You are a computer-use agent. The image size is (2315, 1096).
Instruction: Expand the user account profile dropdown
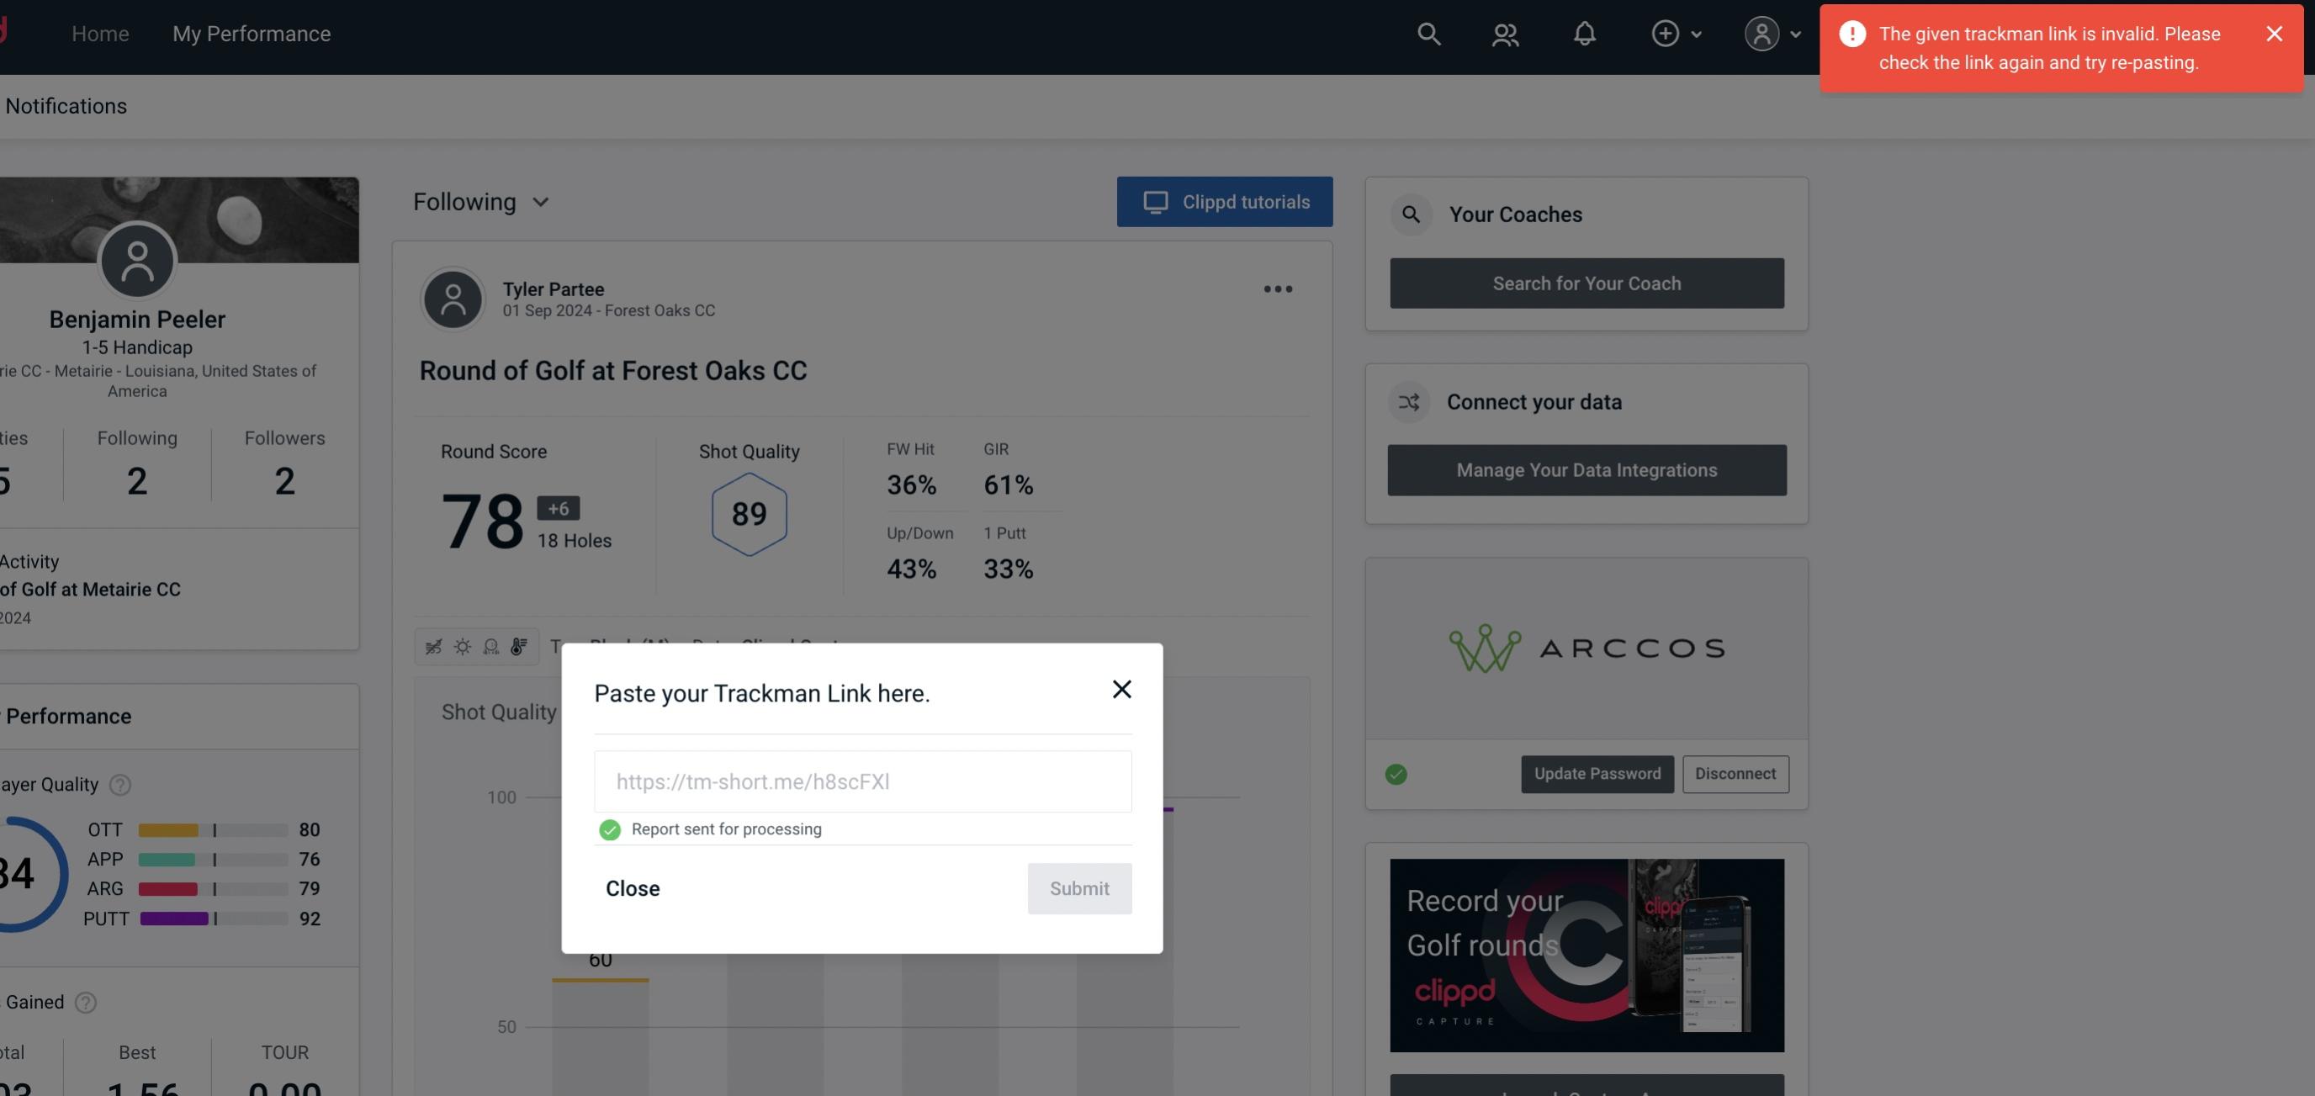(1772, 33)
